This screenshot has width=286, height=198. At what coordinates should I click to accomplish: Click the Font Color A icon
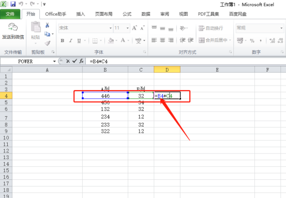click(x=123, y=40)
